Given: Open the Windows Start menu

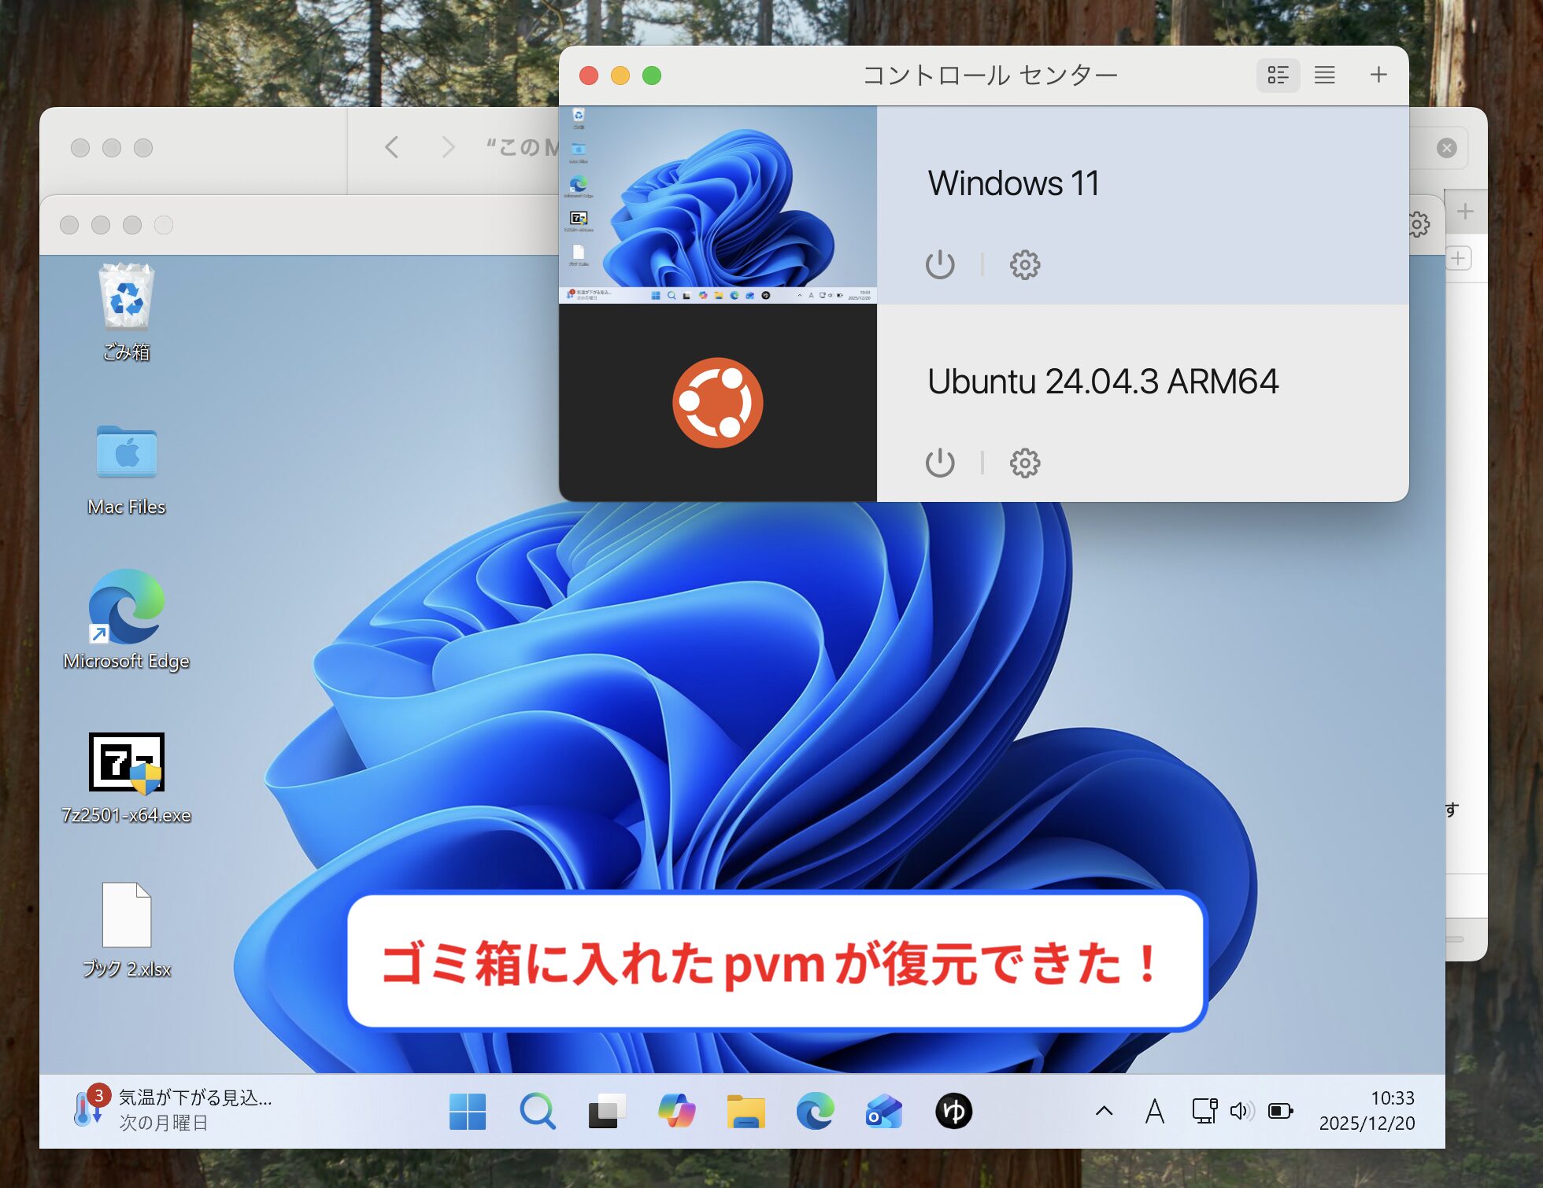Looking at the screenshot, I should 467,1112.
